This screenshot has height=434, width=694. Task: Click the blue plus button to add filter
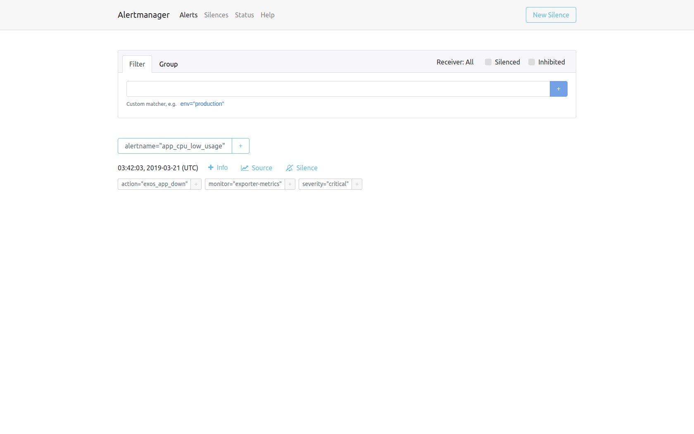click(x=559, y=89)
